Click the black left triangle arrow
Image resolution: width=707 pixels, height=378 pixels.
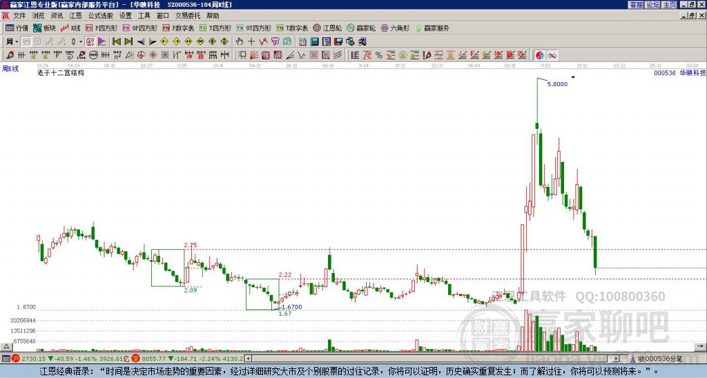pos(141,42)
